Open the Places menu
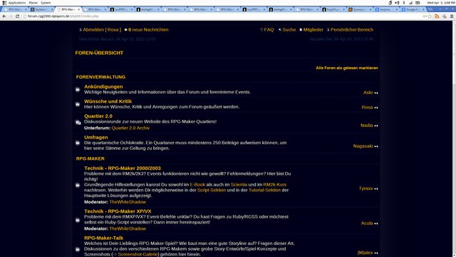This screenshot has width=456, height=257. click(x=33, y=3)
